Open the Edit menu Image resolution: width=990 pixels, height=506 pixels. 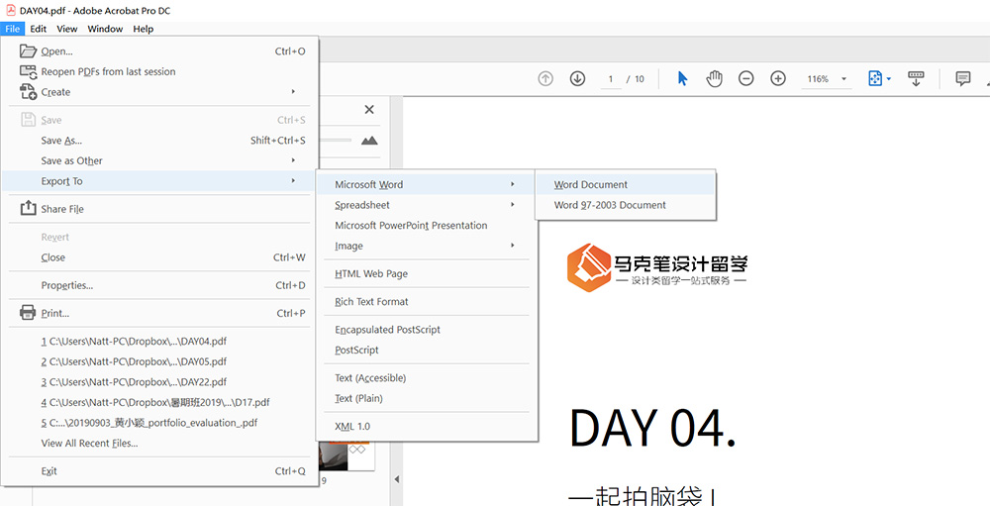pos(39,29)
